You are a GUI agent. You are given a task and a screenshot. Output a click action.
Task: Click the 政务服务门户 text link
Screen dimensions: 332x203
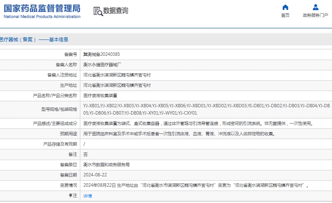coord(316,15)
